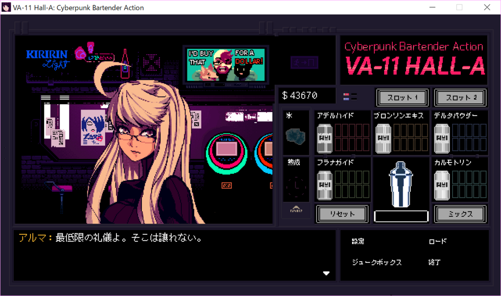Select 終了 to quit the game
The width and height of the screenshot is (501, 296).
[434, 262]
